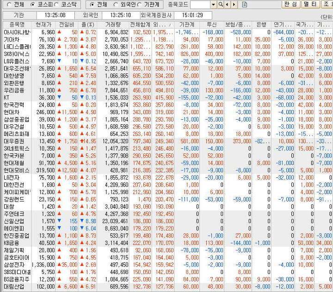Click the 관심 button
Viewport: 333px width, 292px height.
[291, 4]
